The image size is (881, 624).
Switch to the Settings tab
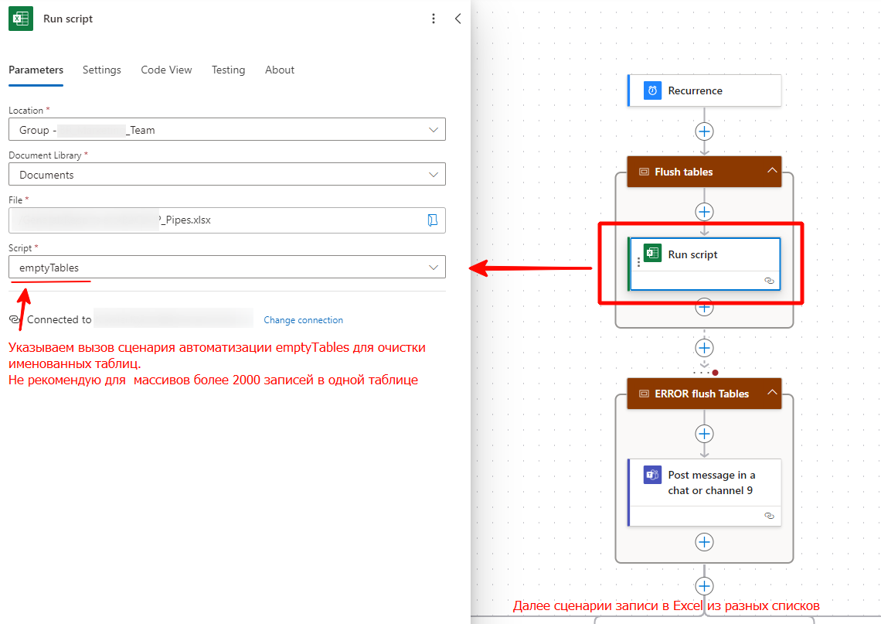point(102,70)
